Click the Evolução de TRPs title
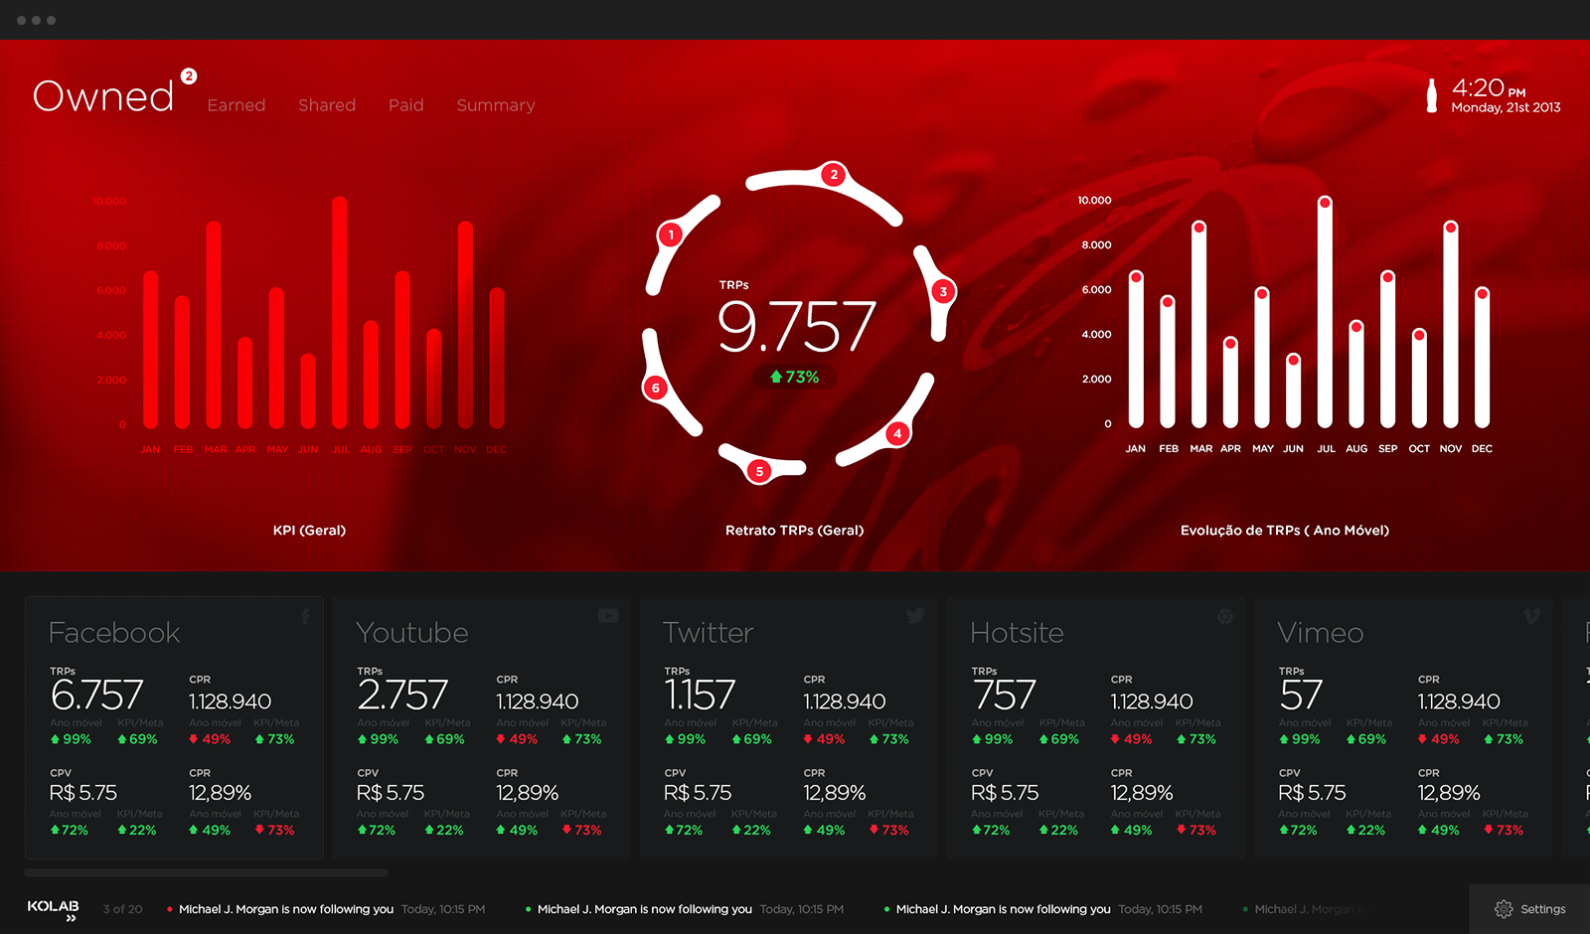The width and height of the screenshot is (1590, 934). [1285, 531]
